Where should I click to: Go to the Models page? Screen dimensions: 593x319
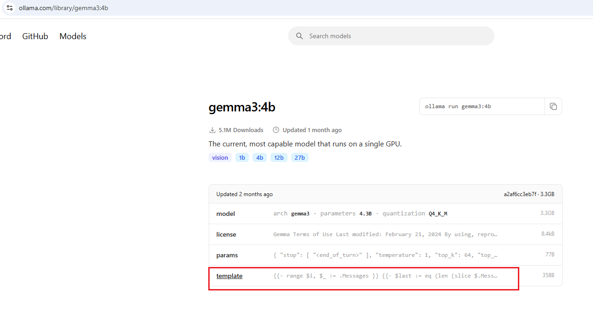pos(73,36)
